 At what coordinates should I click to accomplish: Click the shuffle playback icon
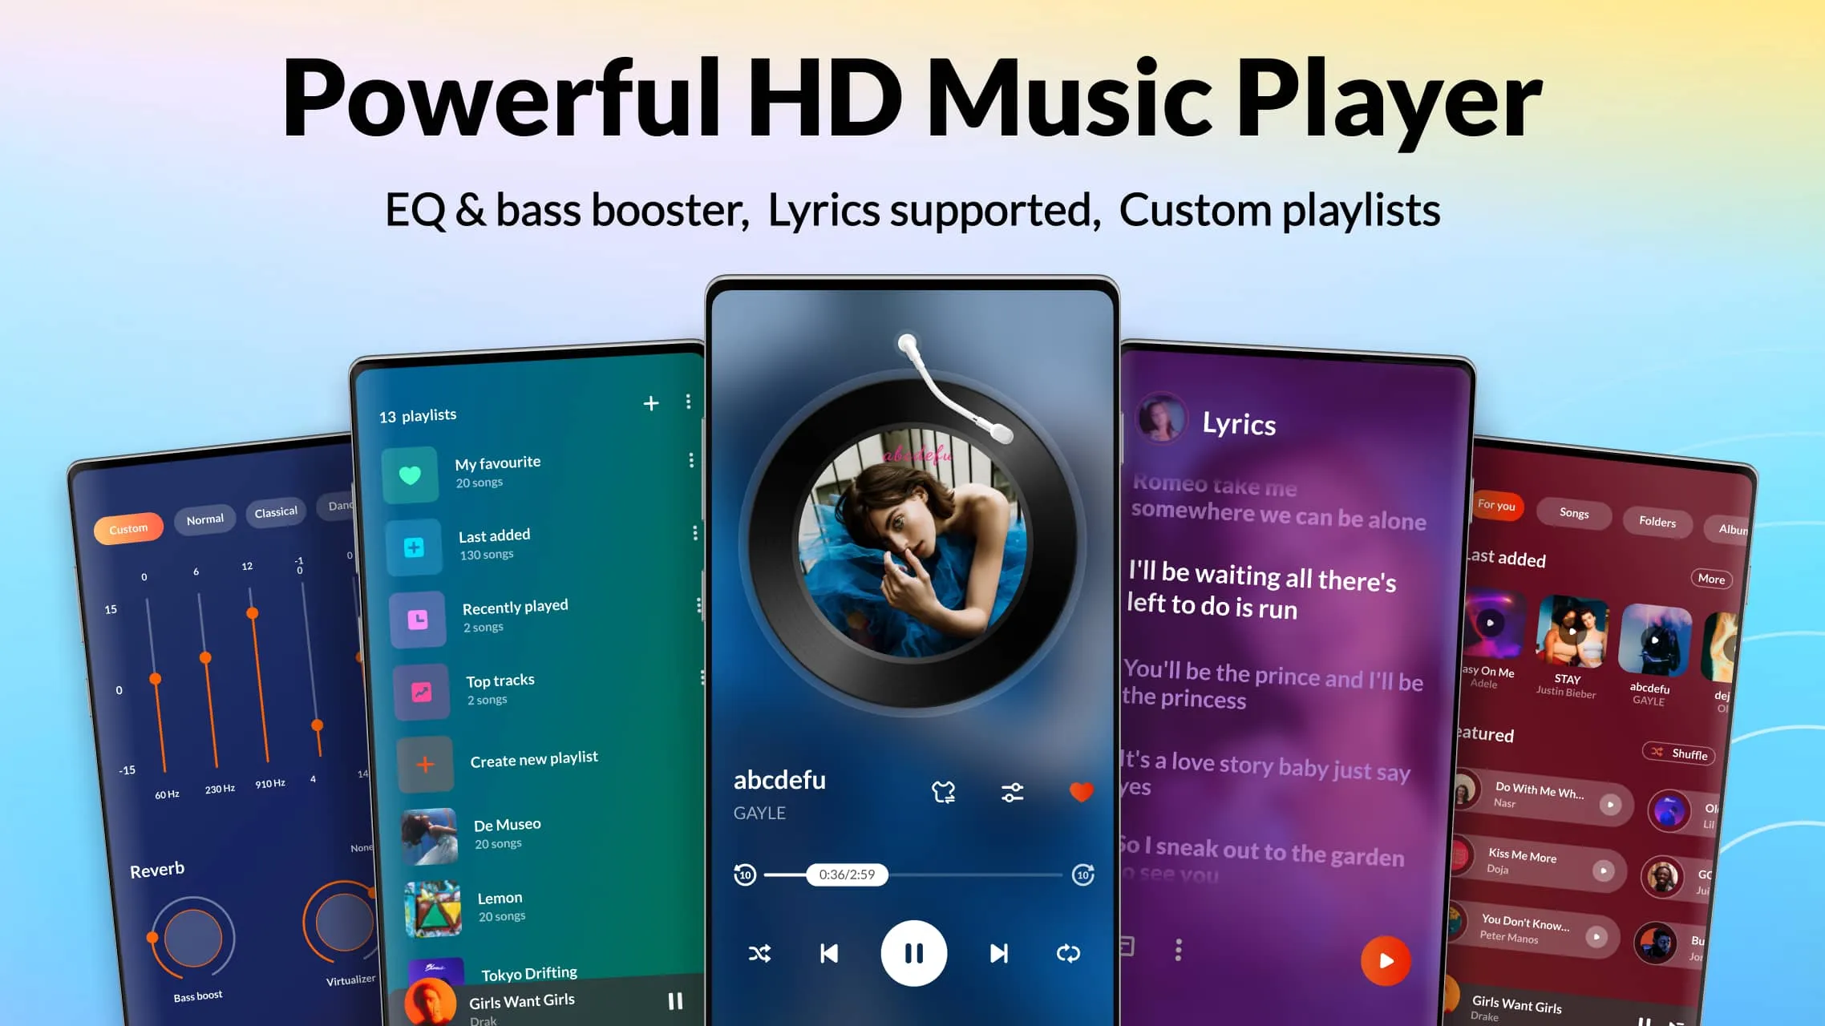click(x=759, y=953)
